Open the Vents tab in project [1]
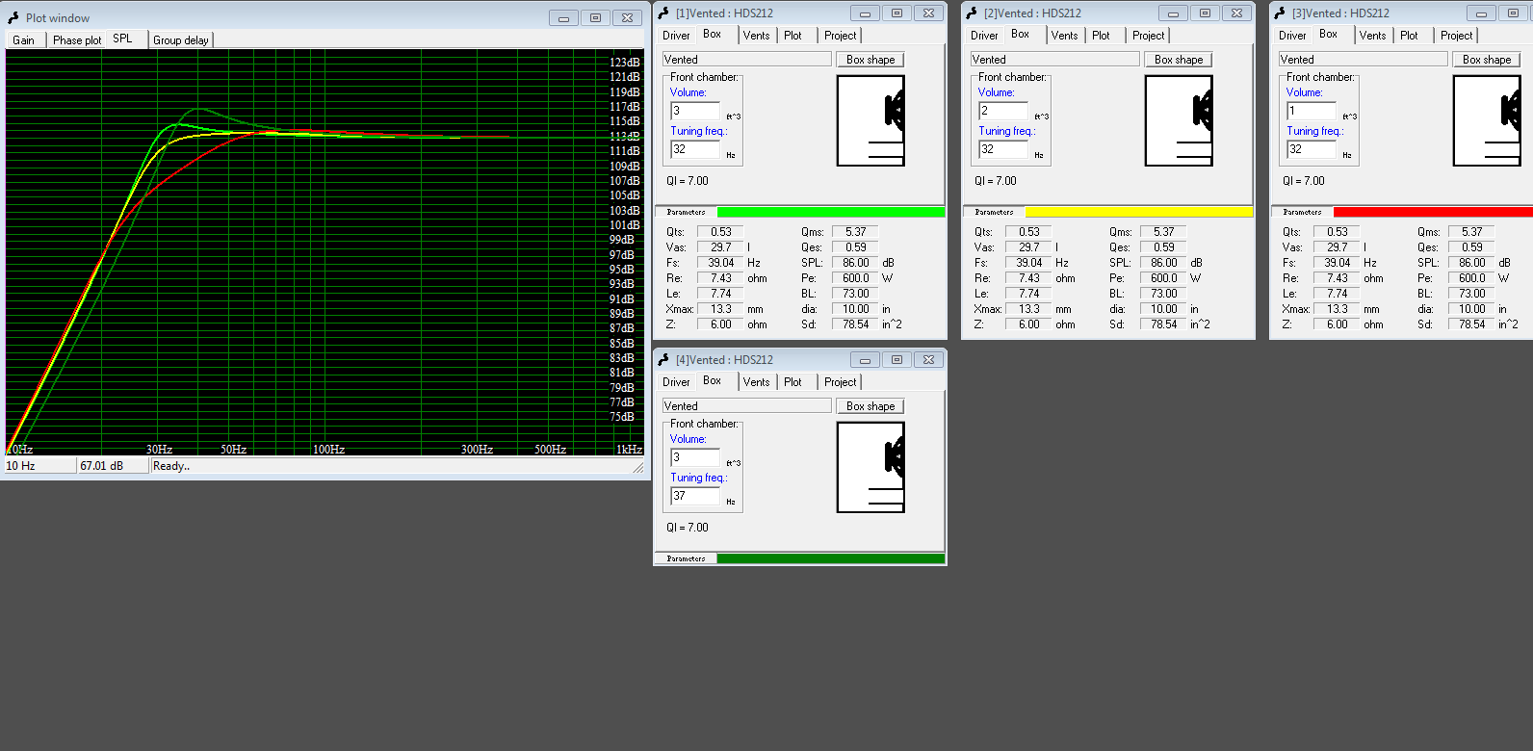The height and width of the screenshot is (751, 1533). coord(756,36)
